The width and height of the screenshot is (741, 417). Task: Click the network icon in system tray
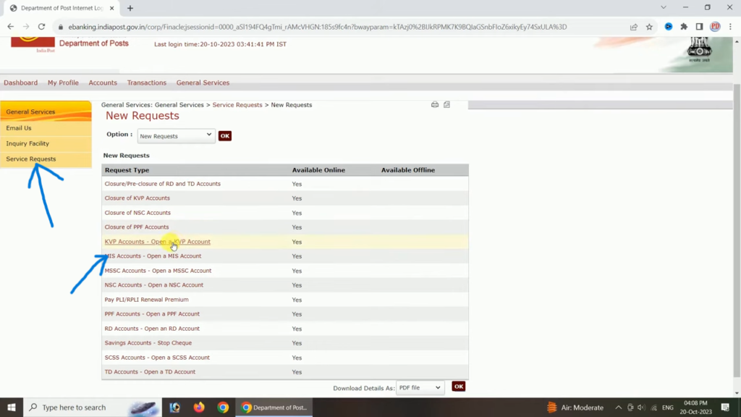[x=653, y=407]
